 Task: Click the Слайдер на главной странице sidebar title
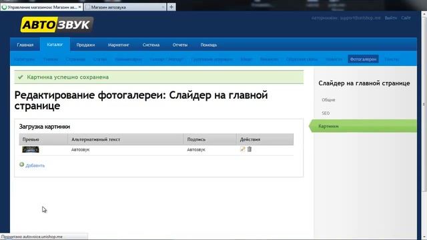pyautogui.click(x=364, y=83)
